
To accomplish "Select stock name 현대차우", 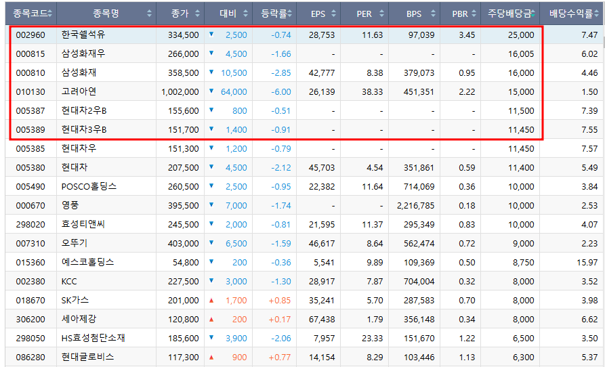I will [x=79, y=148].
